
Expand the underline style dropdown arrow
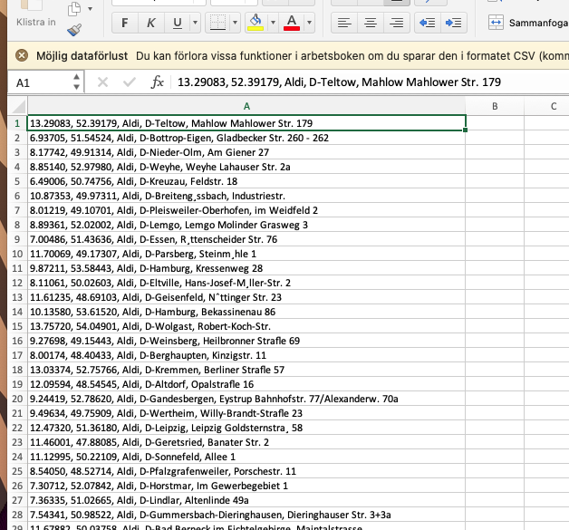pos(197,22)
